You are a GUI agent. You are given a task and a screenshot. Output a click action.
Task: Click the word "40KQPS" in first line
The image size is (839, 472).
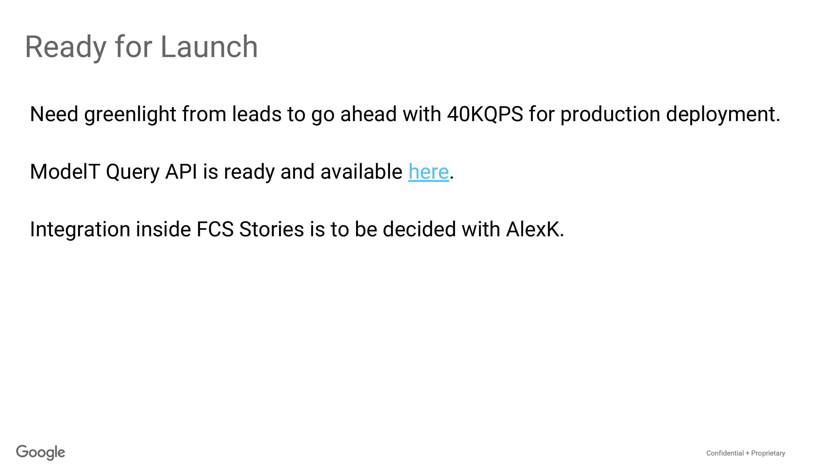point(485,114)
